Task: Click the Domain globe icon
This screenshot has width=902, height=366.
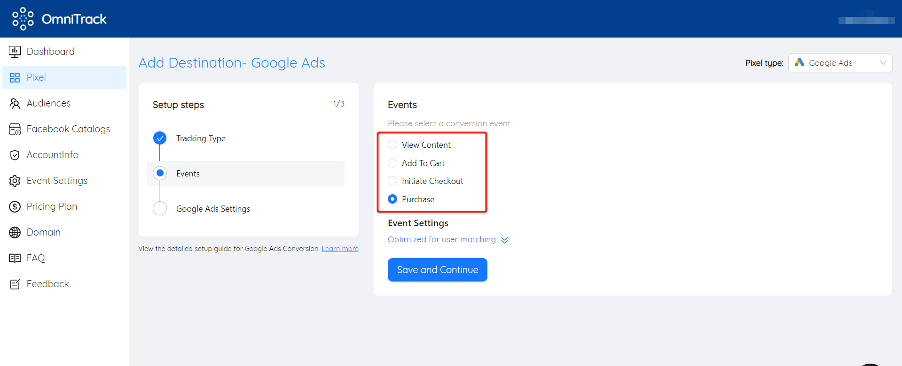Action: 15,232
